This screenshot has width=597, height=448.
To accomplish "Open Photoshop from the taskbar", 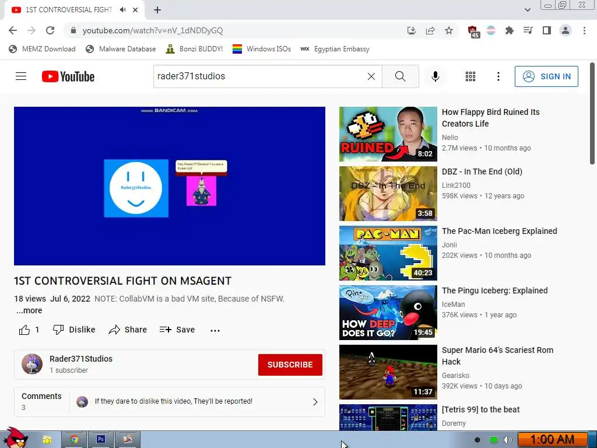I will coord(101,440).
